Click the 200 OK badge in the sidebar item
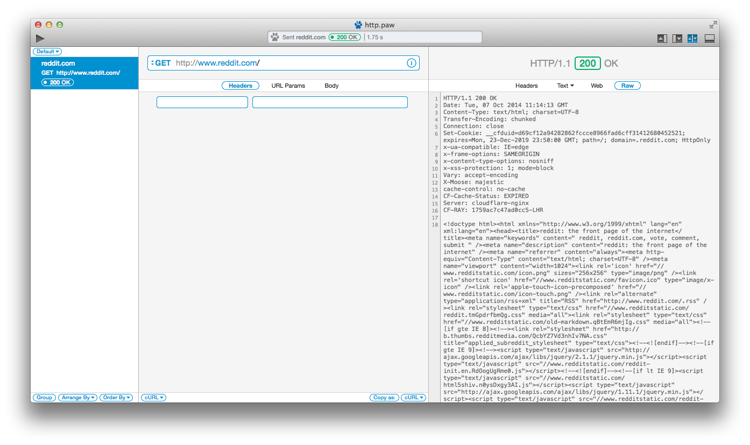The image size is (750, 445). tap(58, 82)
